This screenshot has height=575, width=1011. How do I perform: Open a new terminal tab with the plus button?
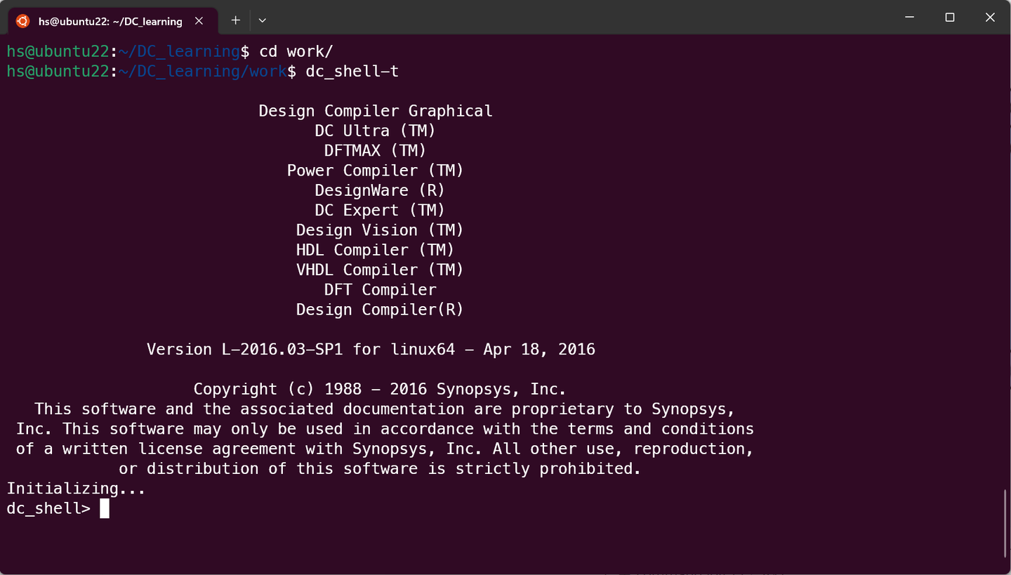pos(235,20)
